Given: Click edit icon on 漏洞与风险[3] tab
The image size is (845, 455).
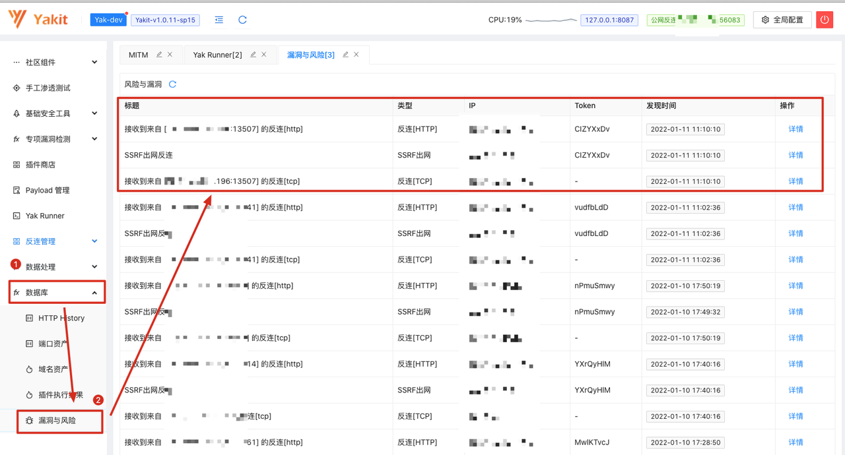Looking at the screenshot, I should 345,55.
